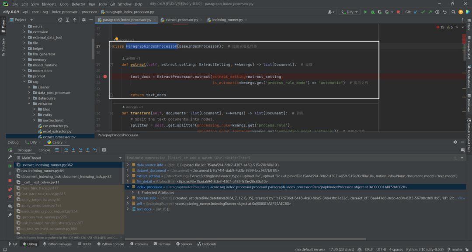Show Git history clock icon
The image size is (472, 252).
tap(437, 12)
